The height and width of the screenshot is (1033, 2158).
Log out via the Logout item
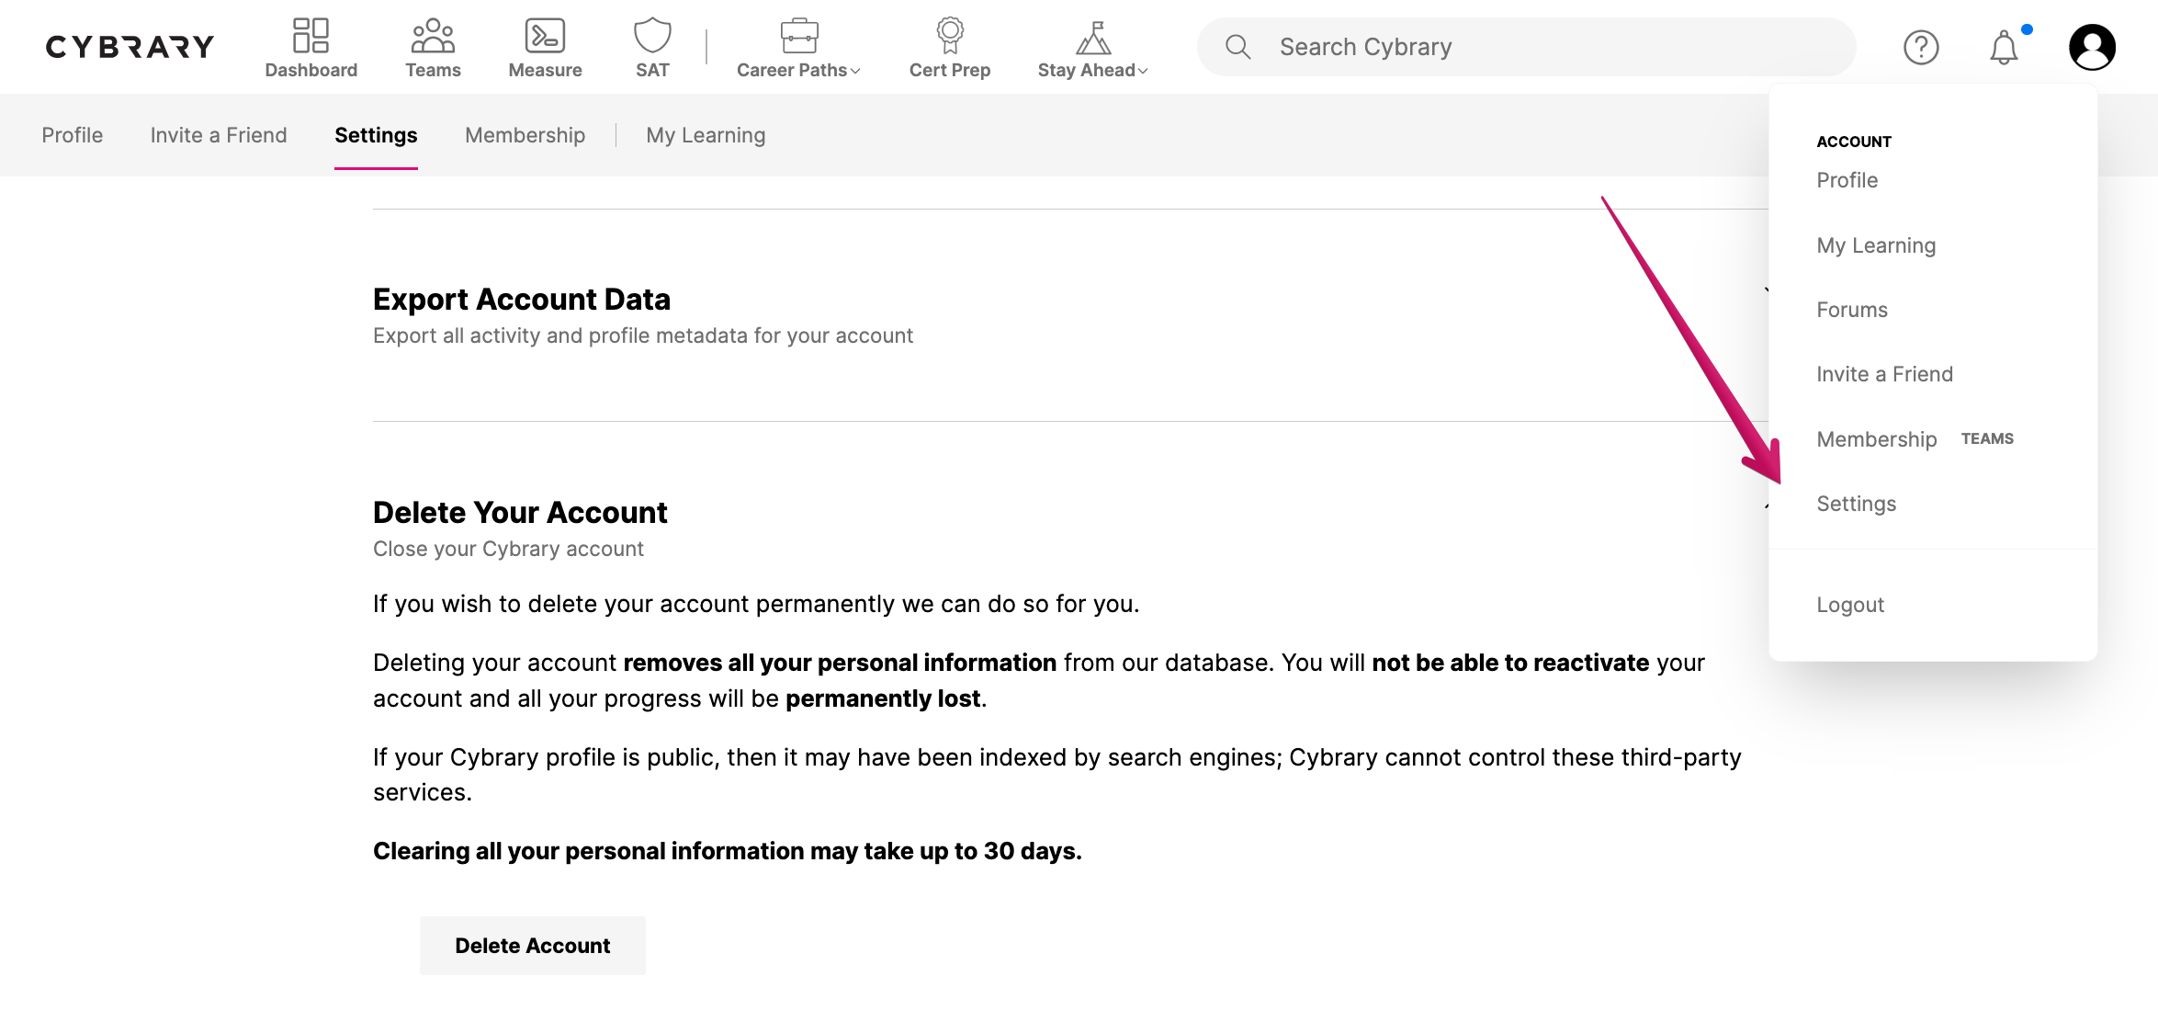pos(1849,605)
